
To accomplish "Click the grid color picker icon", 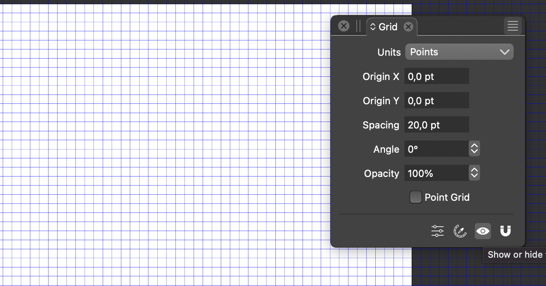I will tap(460, 231).
